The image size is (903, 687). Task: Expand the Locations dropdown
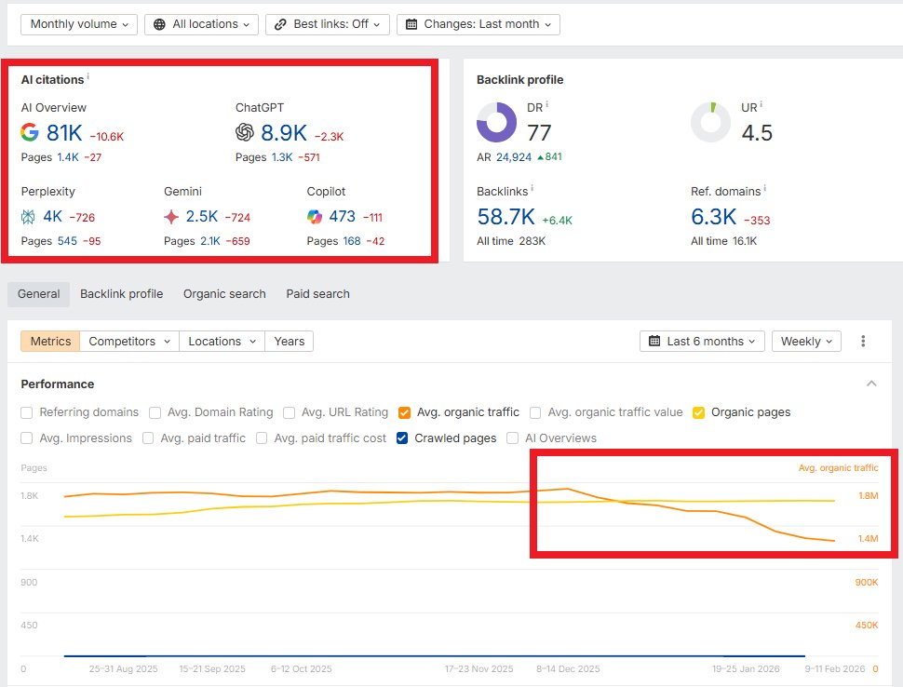click(222, 341)
